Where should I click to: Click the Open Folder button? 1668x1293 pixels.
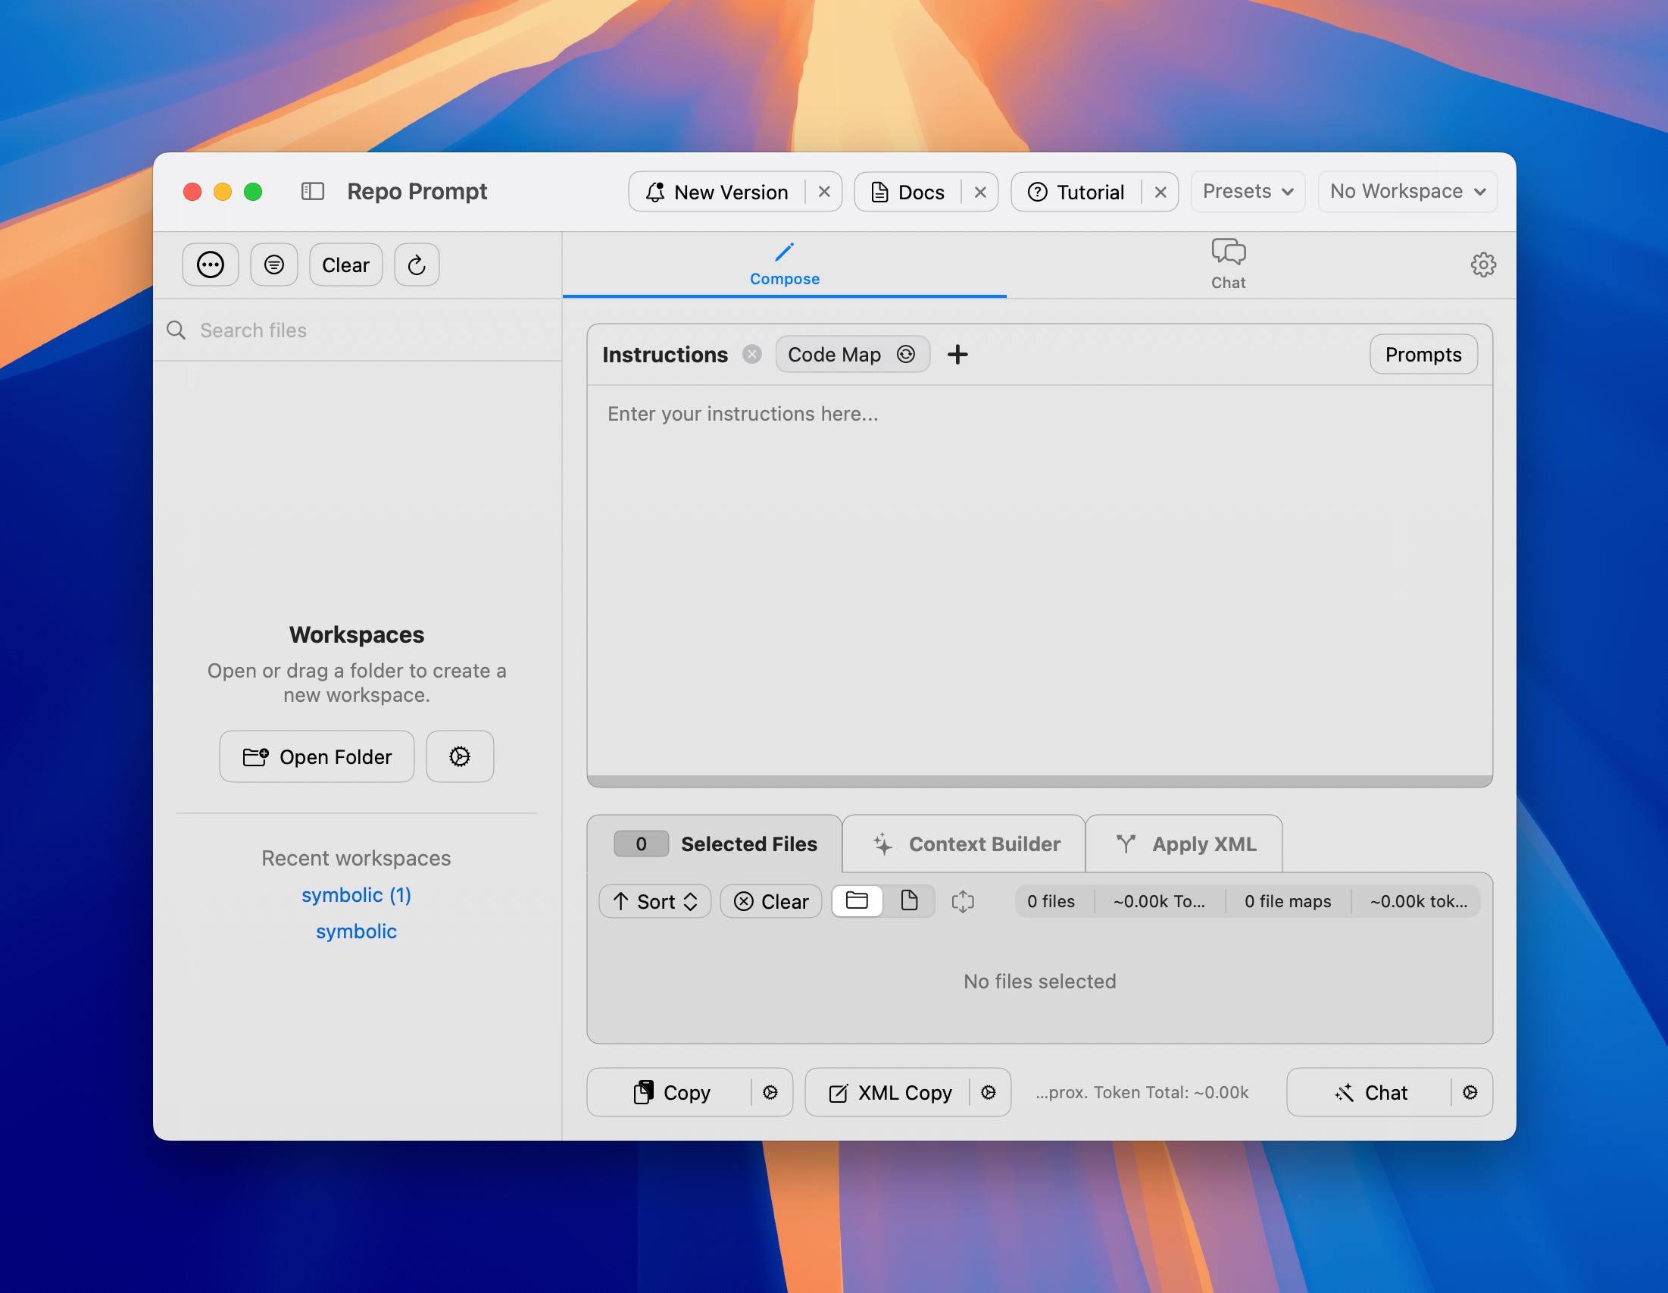[317, 756]
